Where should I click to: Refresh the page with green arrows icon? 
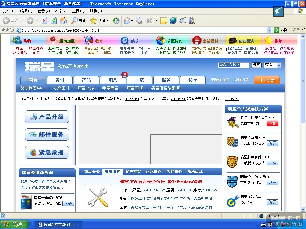click(x=54, y=21)
